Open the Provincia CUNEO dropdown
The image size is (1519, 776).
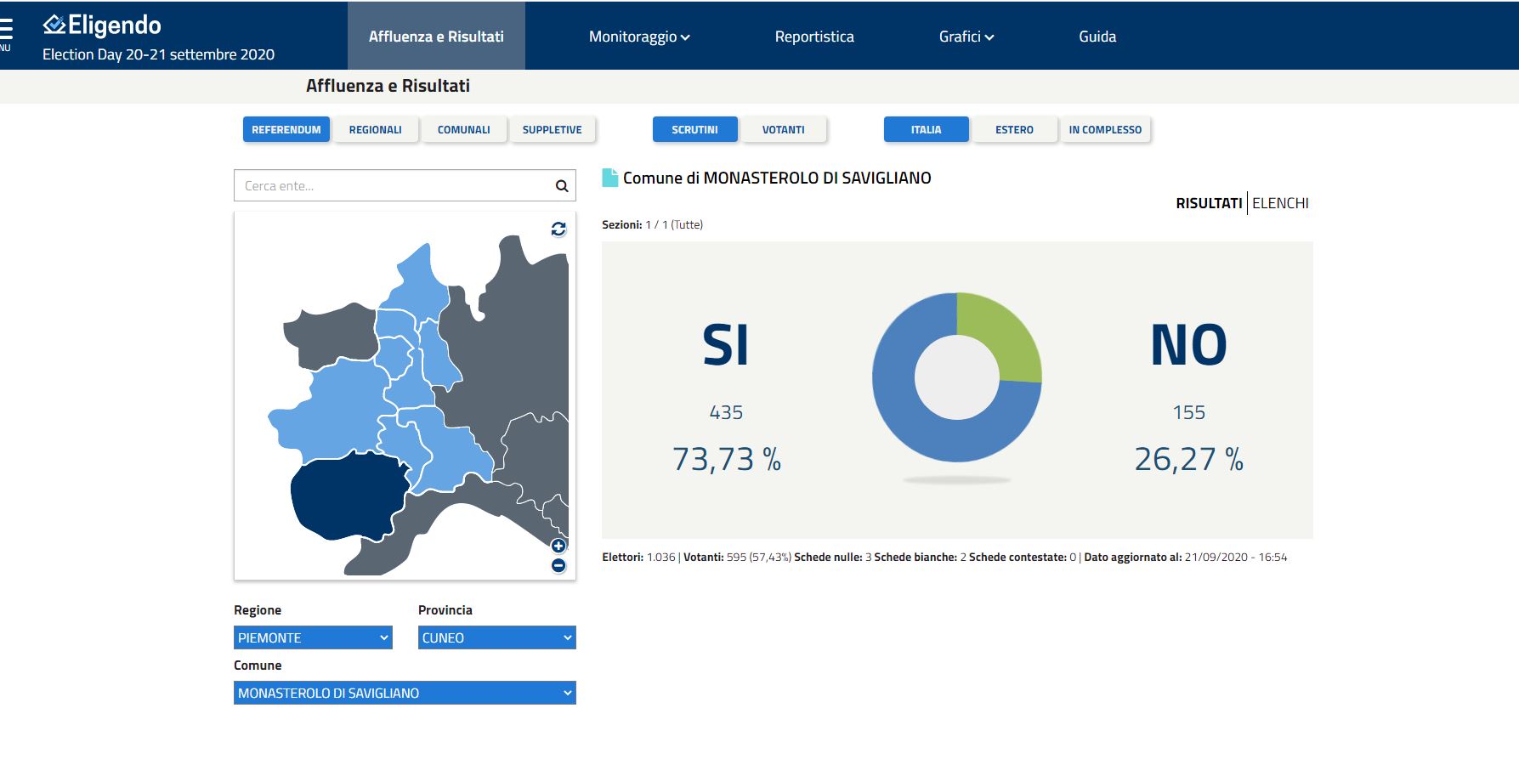(x=496, y=637)
